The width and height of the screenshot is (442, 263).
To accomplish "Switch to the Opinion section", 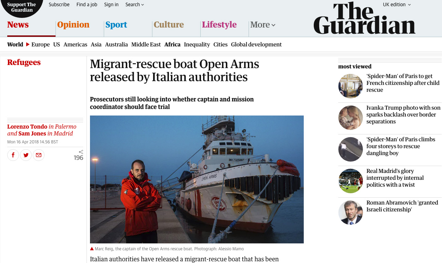I will pos(73,25).
